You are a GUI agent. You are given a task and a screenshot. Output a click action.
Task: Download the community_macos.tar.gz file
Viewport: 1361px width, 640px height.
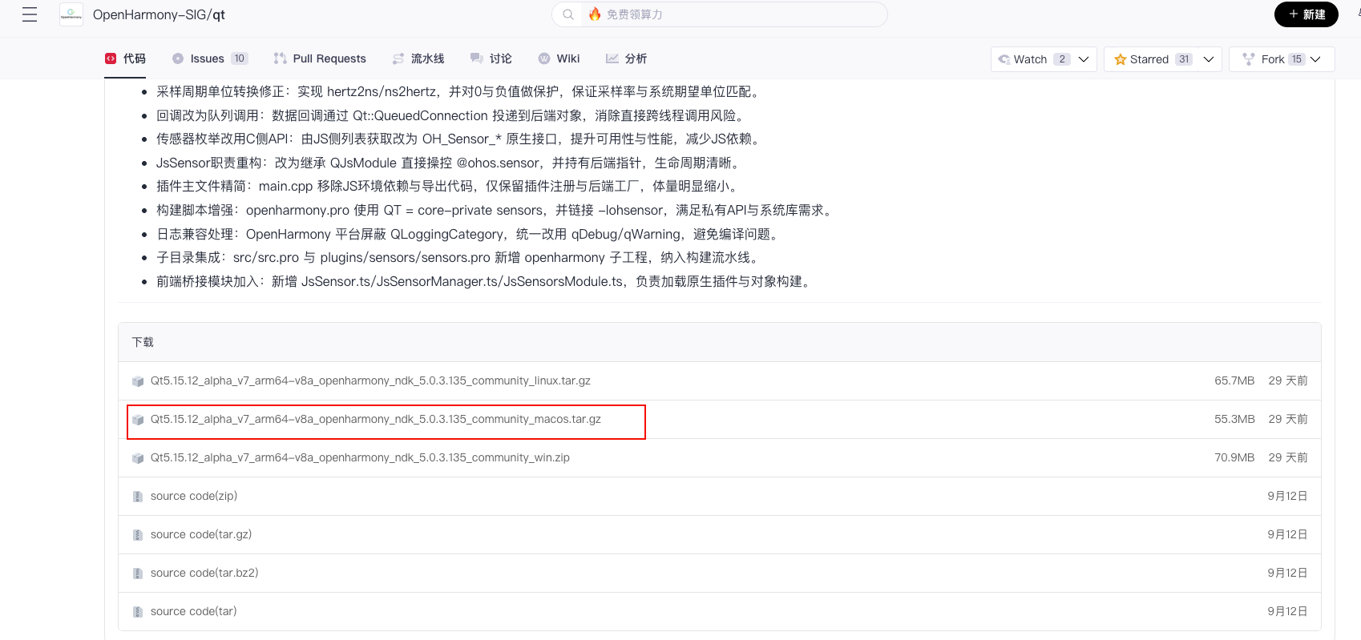point(376,420)
